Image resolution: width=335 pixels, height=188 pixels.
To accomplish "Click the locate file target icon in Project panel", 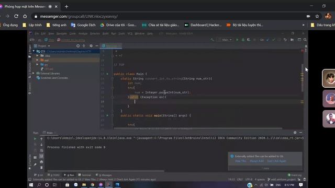I will [78, 46].
